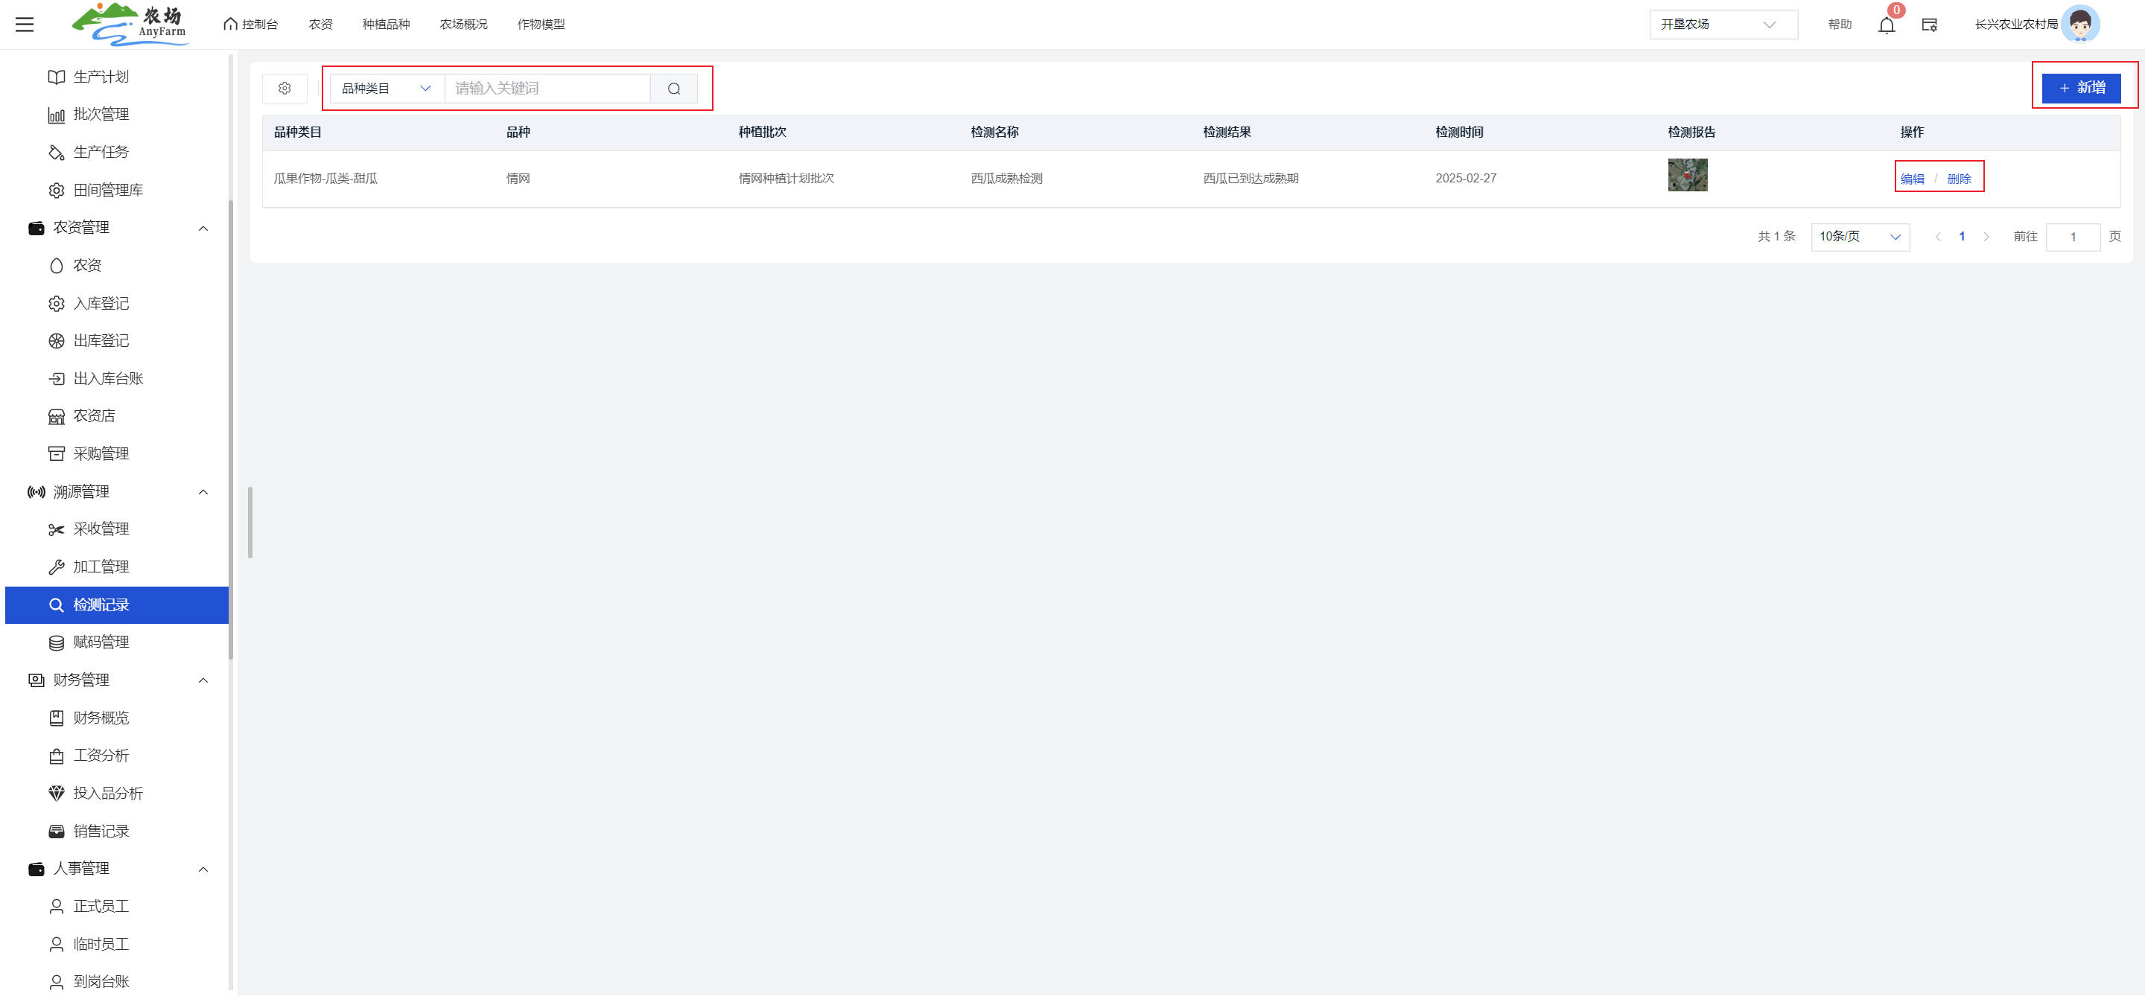This screenshot has height=1005, width=2145.
Task: Click the user avatar icon
Action: point(2079,24)
